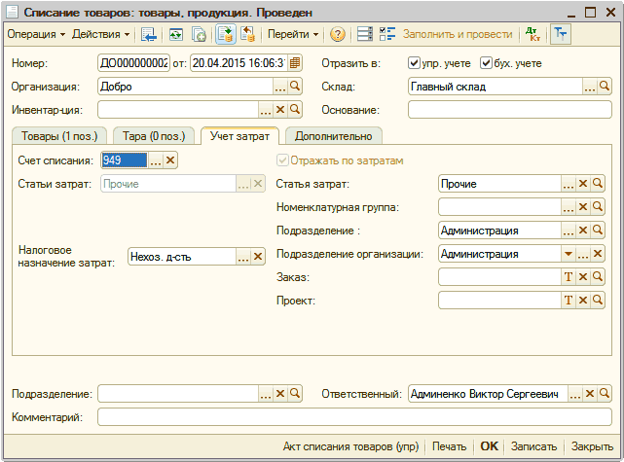Click the Записать button

point(532,446)
